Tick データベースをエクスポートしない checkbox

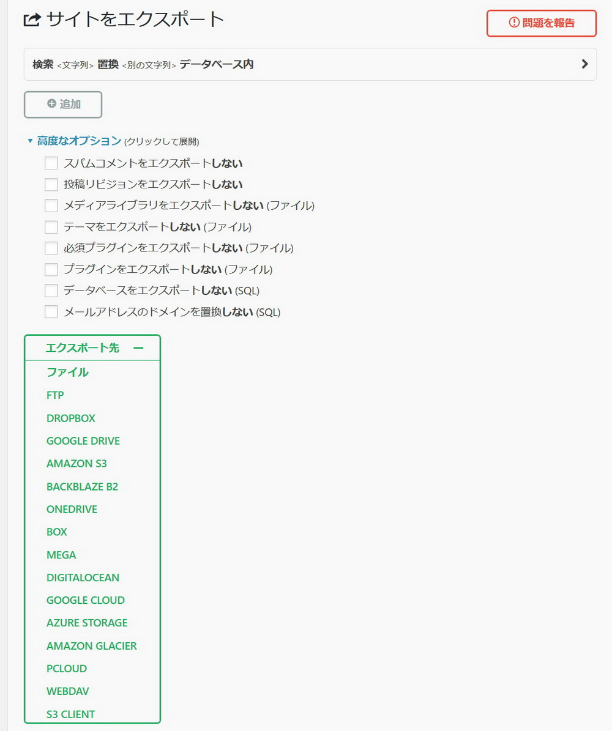point(51,291)
